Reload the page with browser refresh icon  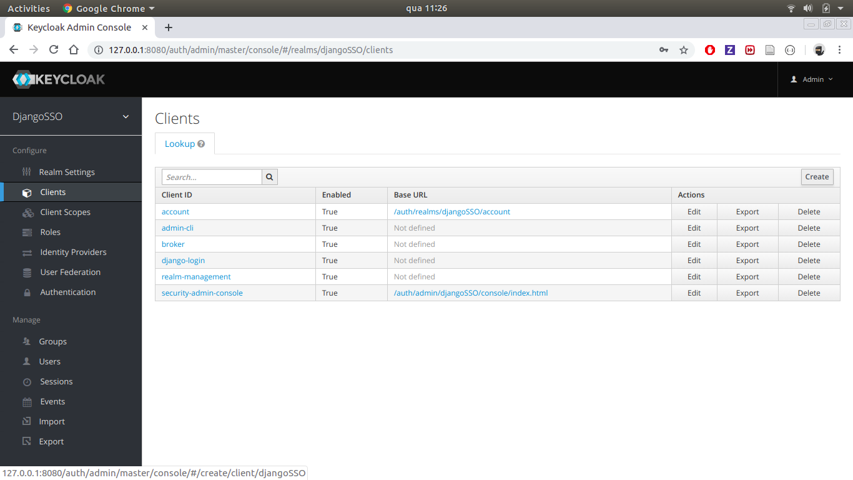tap(54, 49)
